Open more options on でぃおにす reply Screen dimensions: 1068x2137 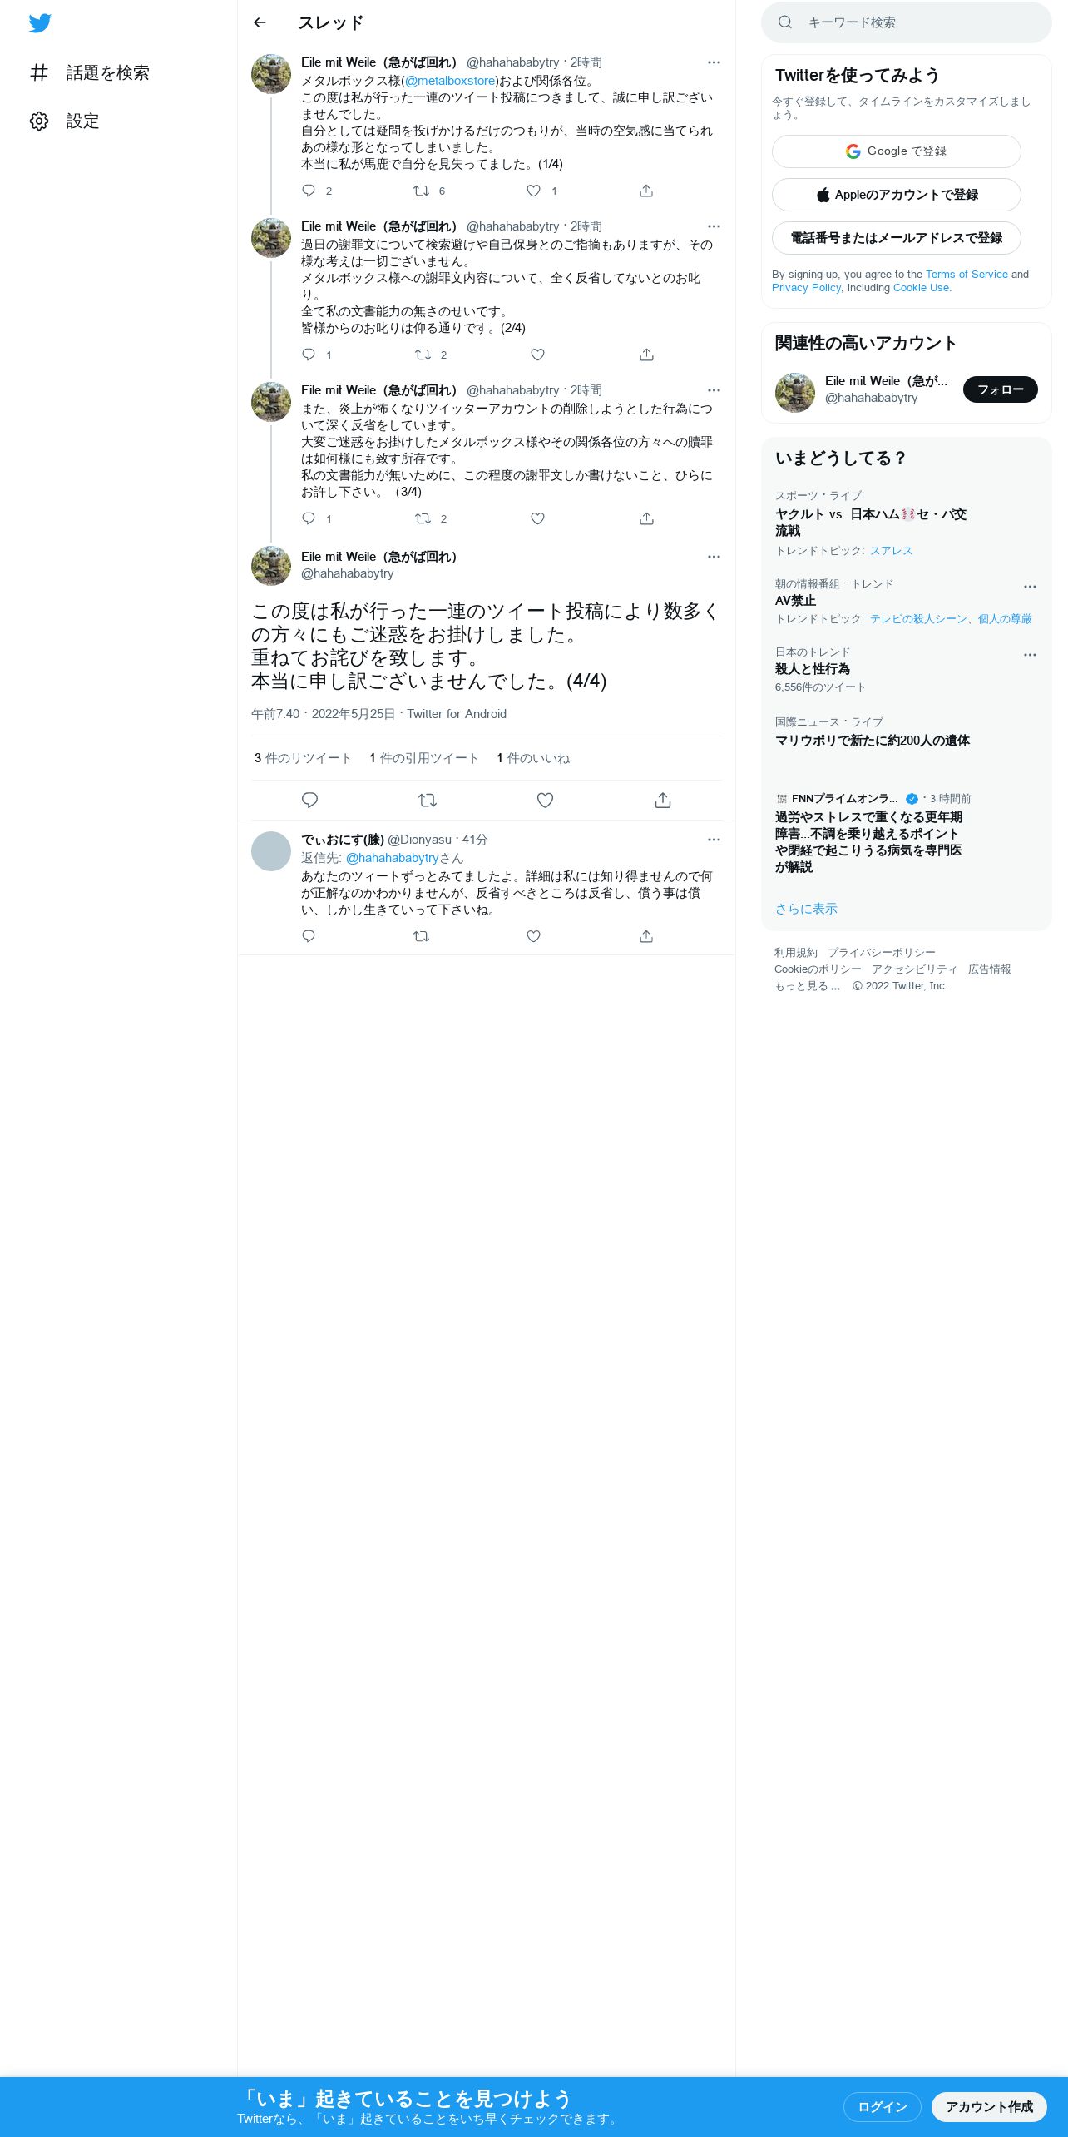point(714,840)
